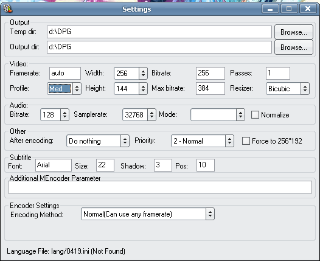320x261 pixels.
Task: Click the Samplerate stepper arrows
Action: click(x=151, y=115)
